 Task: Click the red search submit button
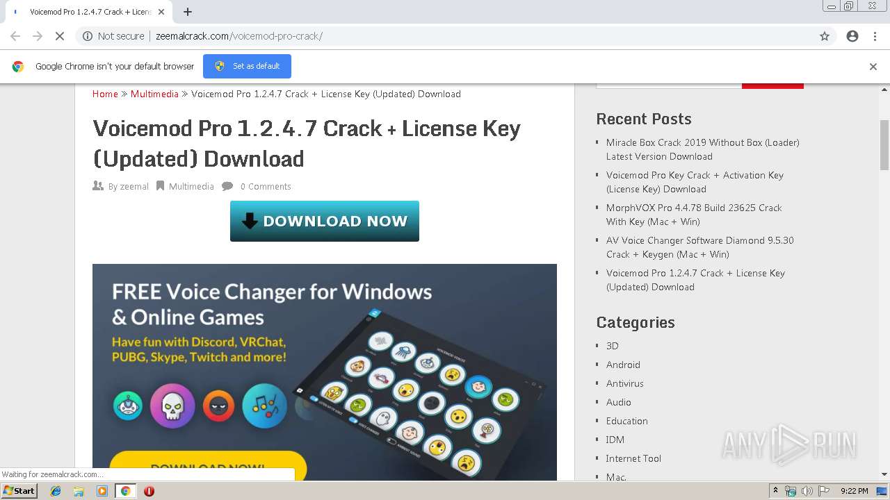772,85
